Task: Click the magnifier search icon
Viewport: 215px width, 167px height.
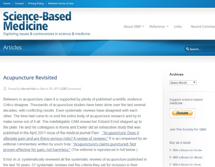Action: pyautogui.click(x=187, y=49)
